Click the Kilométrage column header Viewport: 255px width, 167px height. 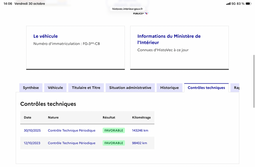[x=141, y=117]
